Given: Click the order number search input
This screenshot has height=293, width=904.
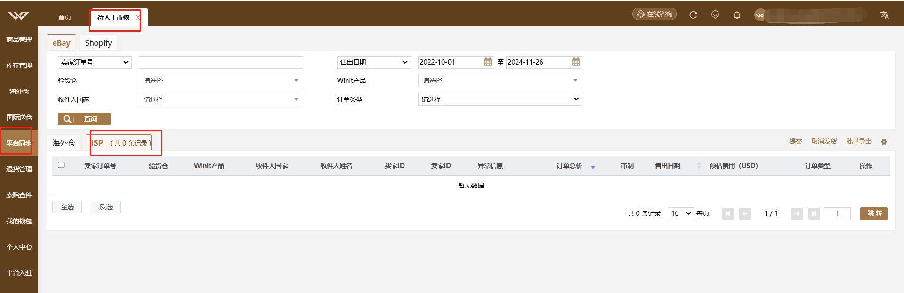Looking at the screenshot, I should click(221, 62).
